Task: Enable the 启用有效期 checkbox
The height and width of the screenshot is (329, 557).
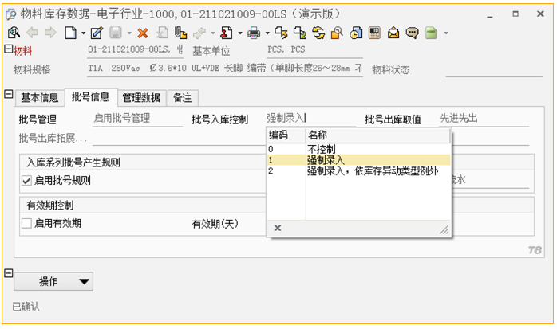Action: point(27,224)
